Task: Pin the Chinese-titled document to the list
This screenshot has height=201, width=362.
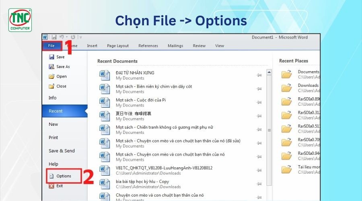Action: [x=259, y=116]
